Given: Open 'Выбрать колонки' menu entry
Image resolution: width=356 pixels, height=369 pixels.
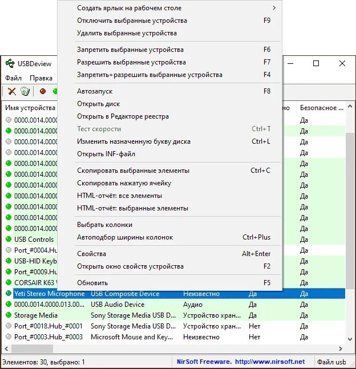Looking at the screenshot, I should pyautogui.click(x=170, y=225).
